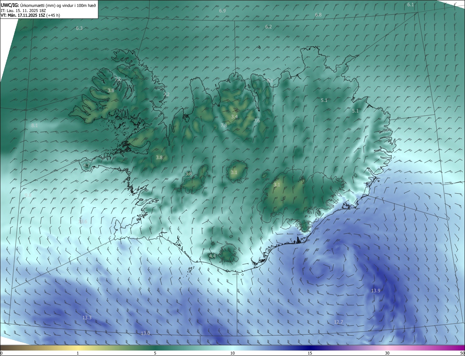This screenshot has height=356, width=465.
Task: Click the 7.8 value label
Action: coord(224,126)
